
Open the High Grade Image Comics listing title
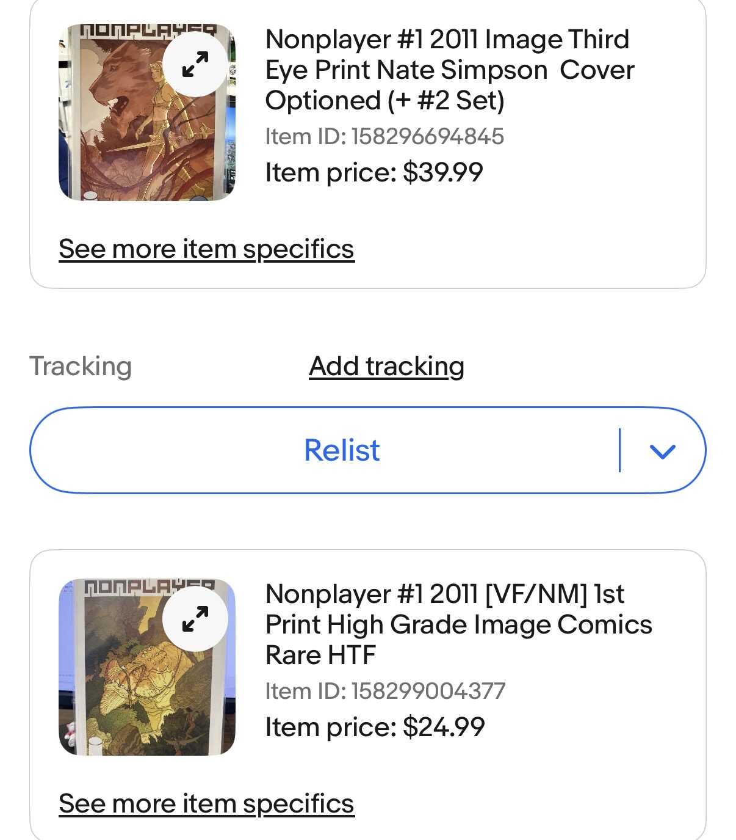tap(458, 624)
